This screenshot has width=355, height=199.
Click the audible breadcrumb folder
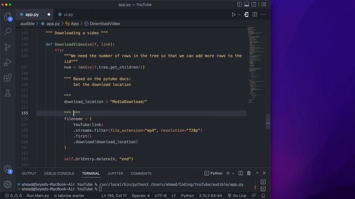[27, 24]
